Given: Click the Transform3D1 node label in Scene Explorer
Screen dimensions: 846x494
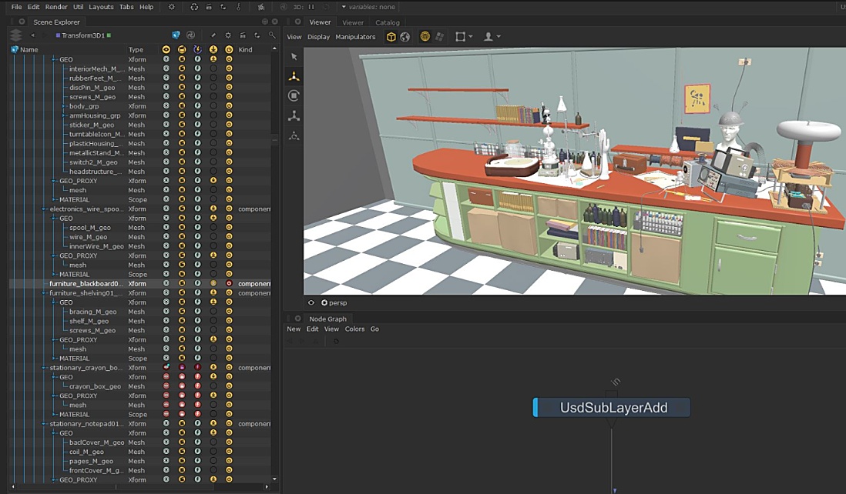Looking at the screenshot, I should [x=83, y=35].
